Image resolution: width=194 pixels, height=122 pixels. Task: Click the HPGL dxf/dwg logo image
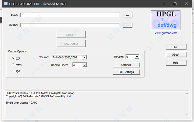(166, 20)
